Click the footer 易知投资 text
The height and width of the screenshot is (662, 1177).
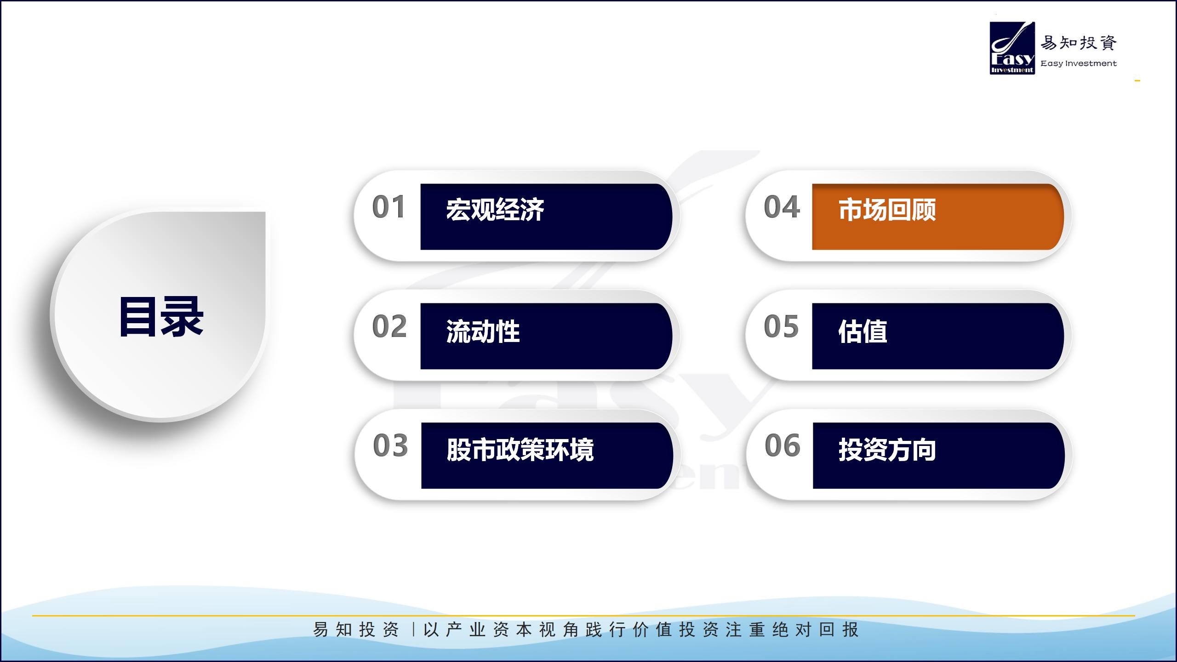tap(356, 629)
